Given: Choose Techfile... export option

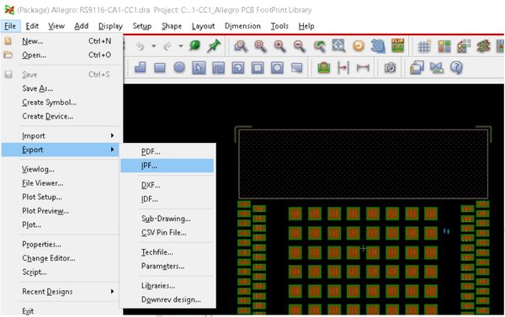Looking at the screenshot, I should (x=167, y=252).
